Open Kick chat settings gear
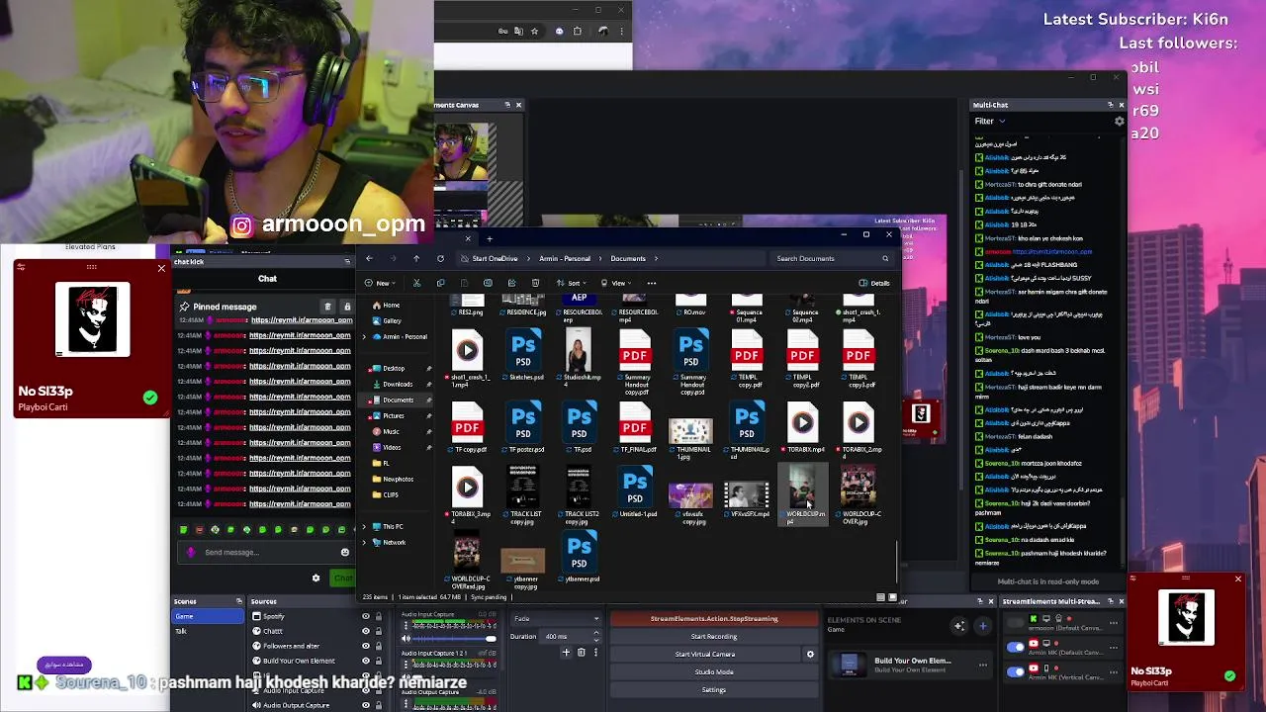 click(316, 578)
